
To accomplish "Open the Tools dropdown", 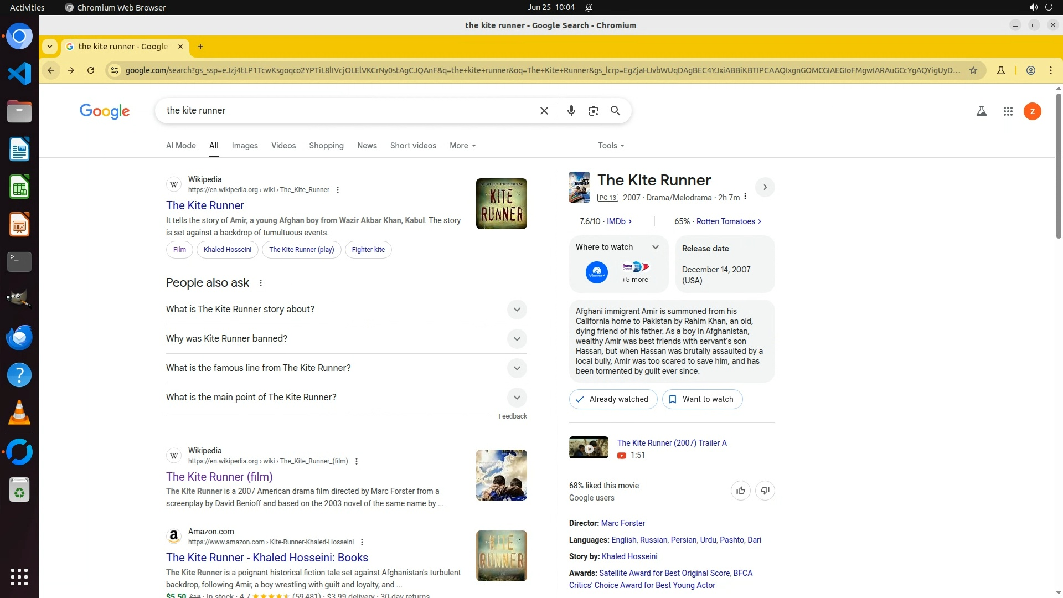I will pos(611,146).
